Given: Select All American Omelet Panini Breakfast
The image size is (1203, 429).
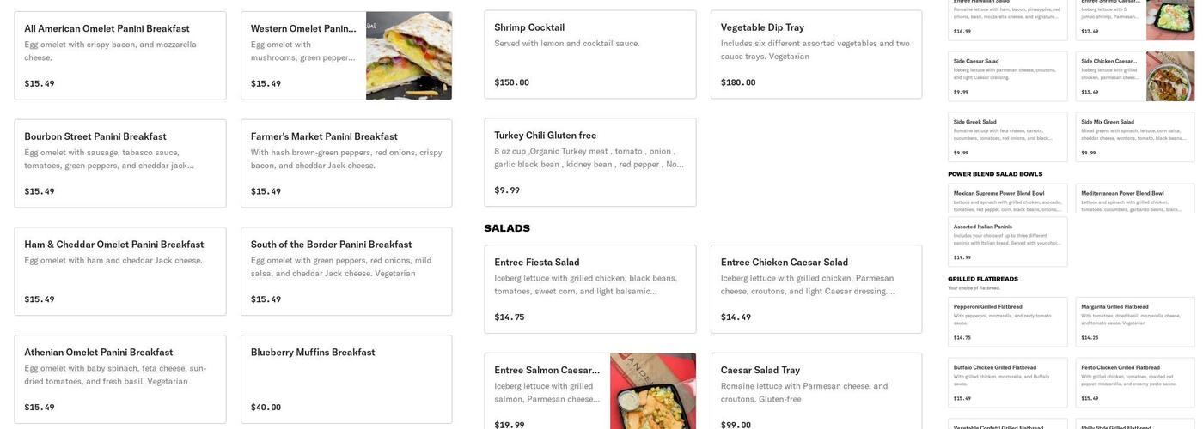Looking at the screenshot, I should click(120, 55).
